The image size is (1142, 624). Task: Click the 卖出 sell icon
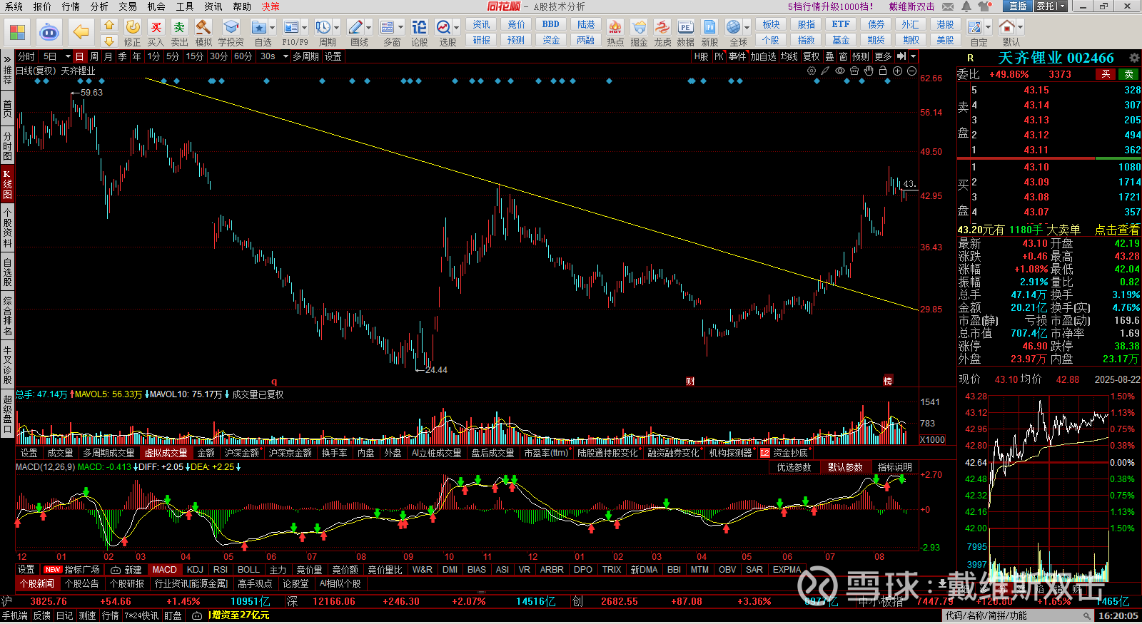pos(179,27)
